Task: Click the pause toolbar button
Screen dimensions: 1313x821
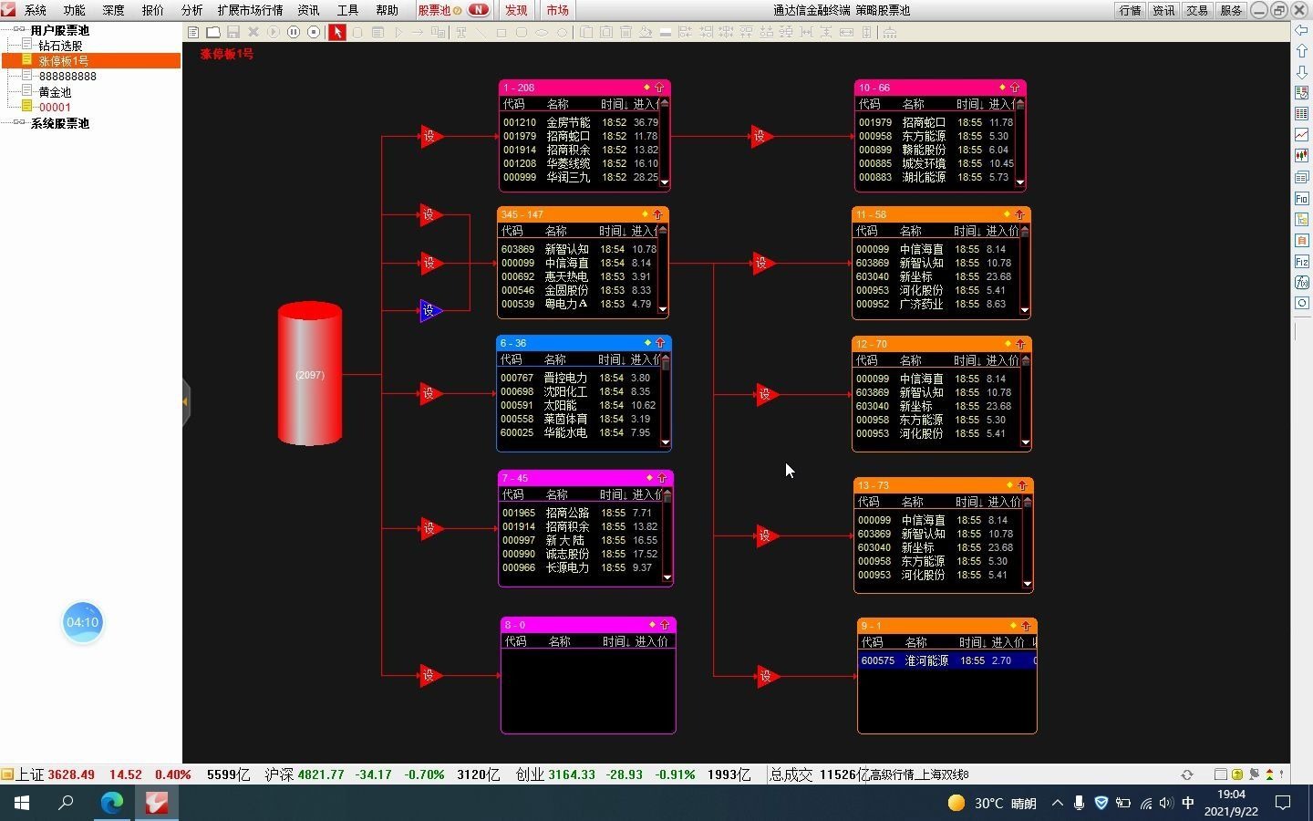Action: (x=294, y=32)
